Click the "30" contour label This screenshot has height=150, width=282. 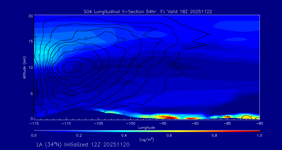point(63,53)
